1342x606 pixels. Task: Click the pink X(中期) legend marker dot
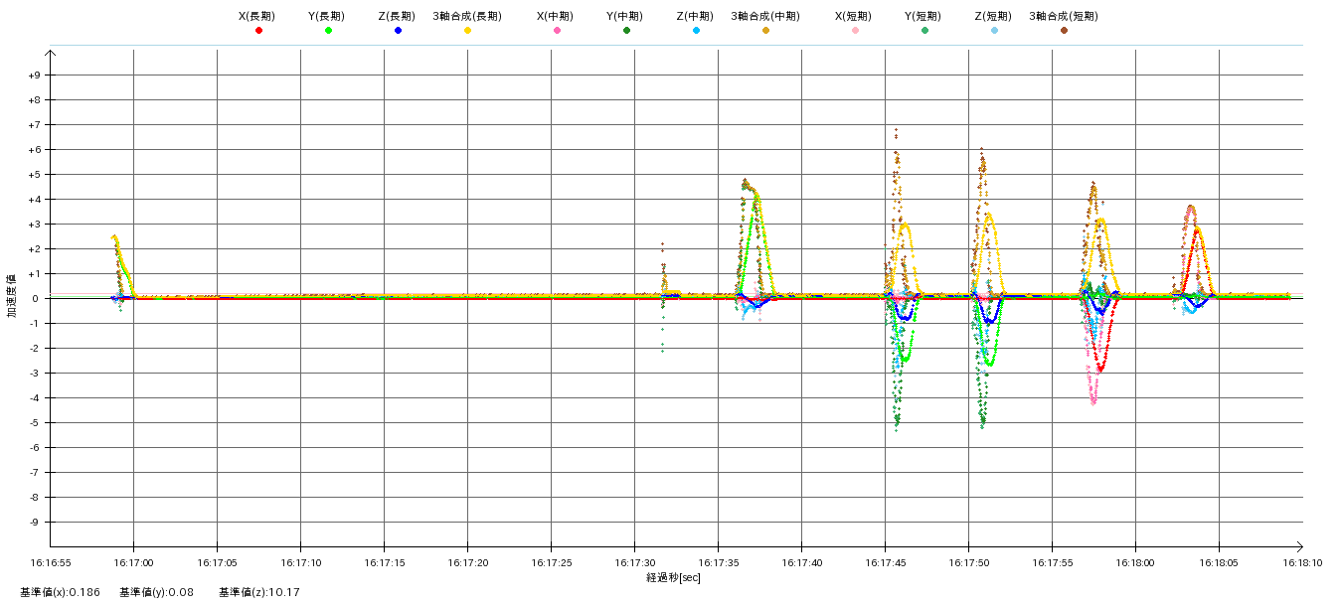click(557, 31)
